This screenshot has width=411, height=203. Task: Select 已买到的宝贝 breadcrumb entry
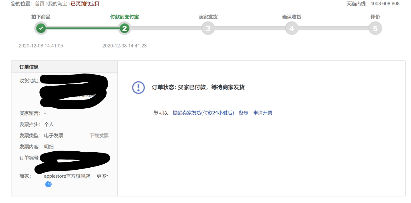point(84,4)
